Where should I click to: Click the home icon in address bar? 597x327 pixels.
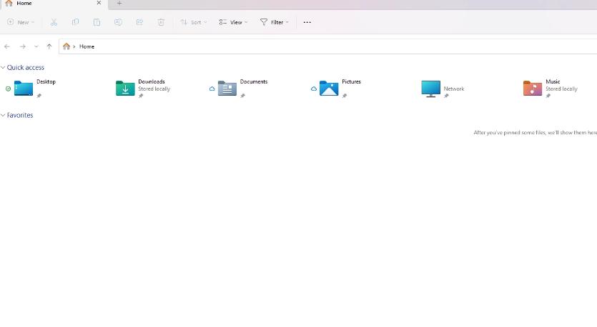pos(66,46)
